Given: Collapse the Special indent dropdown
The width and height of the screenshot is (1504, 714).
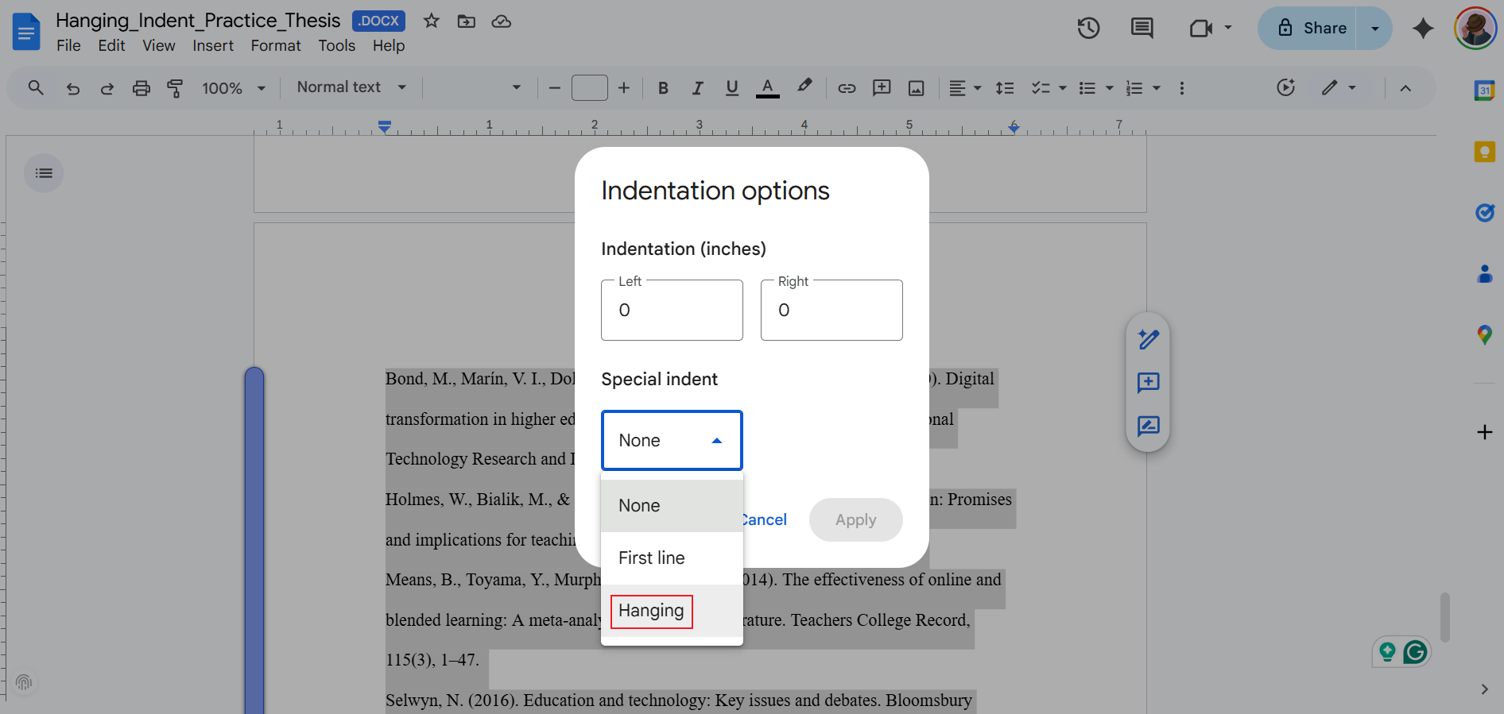Looking at the screenshot, I should pos(672,440).
